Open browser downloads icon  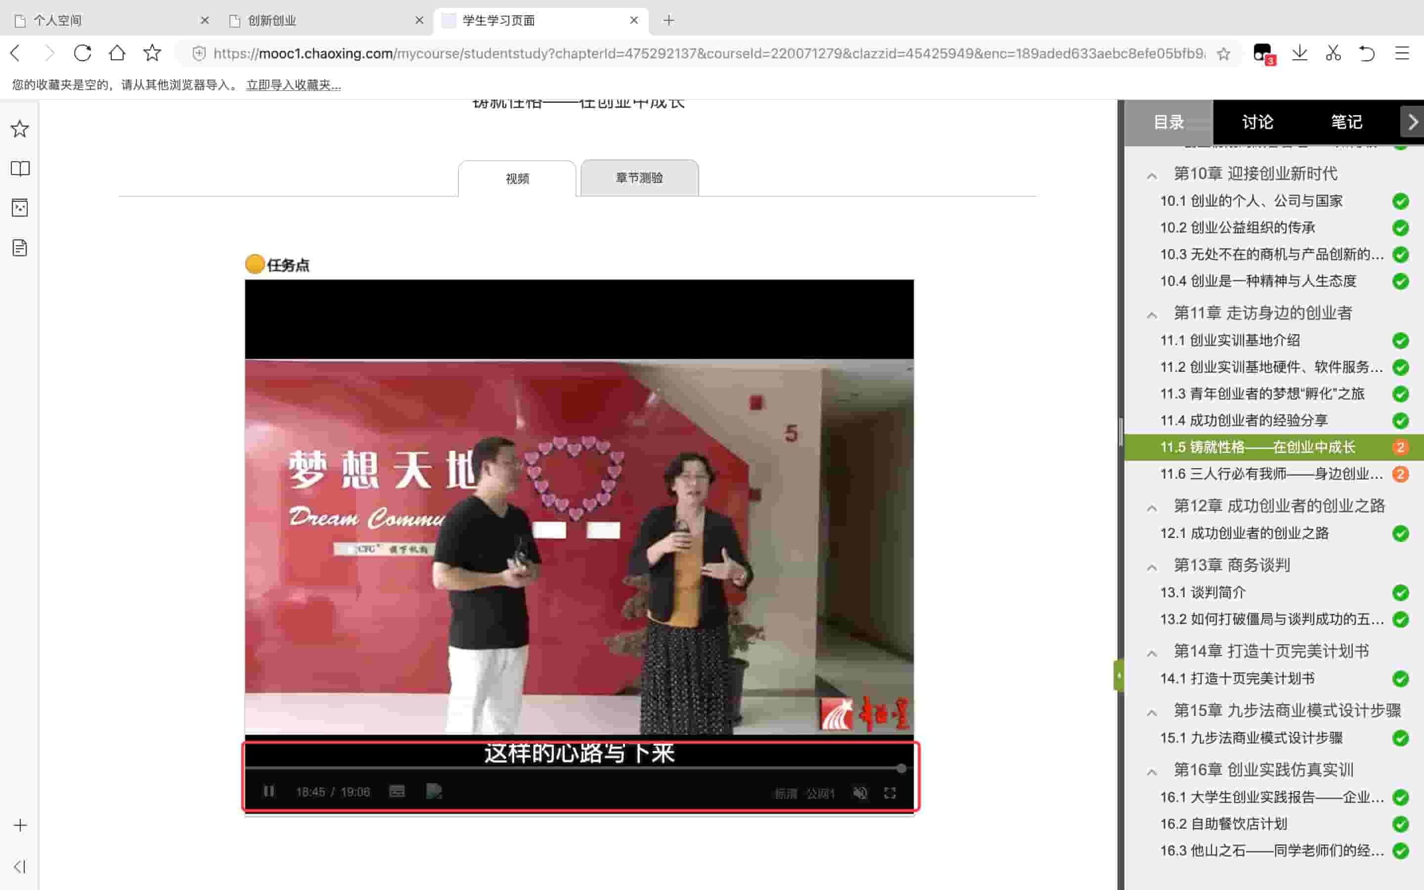[1299, 53]
